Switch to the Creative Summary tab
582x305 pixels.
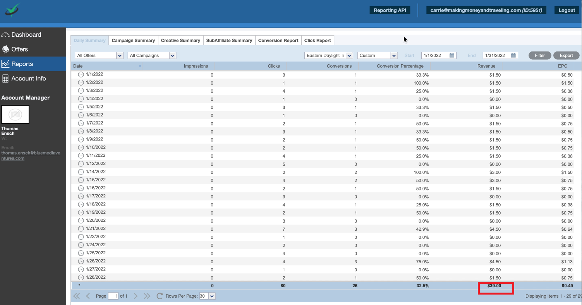tap(180, 40)
